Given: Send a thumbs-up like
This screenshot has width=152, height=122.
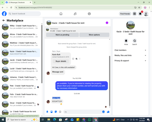Looking at the screenshot, I should 108,112.
